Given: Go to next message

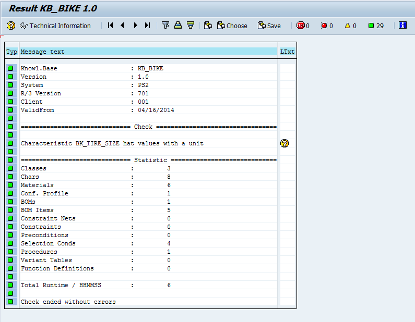Looking at the screenshot, I should 136,26.
